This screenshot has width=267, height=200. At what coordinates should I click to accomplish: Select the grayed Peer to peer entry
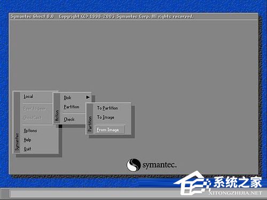click(35, 109)
